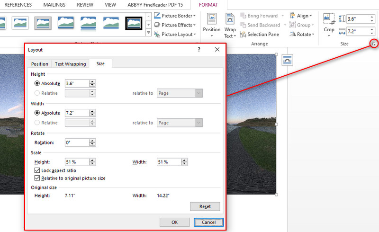The width and height of the screenshot is (379, 232).
Task: Expand the Picture Effects dropdown
Action: coord(195,25)
